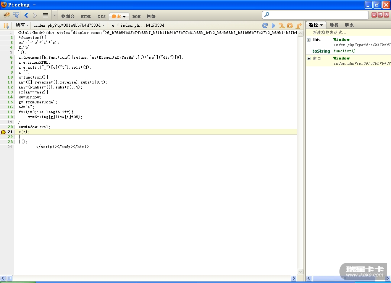Viewport: 391px width, 283px height.
Task: Click the Rerun debugger icon
Action: coord(265,26)
